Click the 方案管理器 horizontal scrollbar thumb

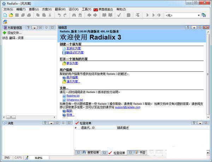click(x=11, y=117)
